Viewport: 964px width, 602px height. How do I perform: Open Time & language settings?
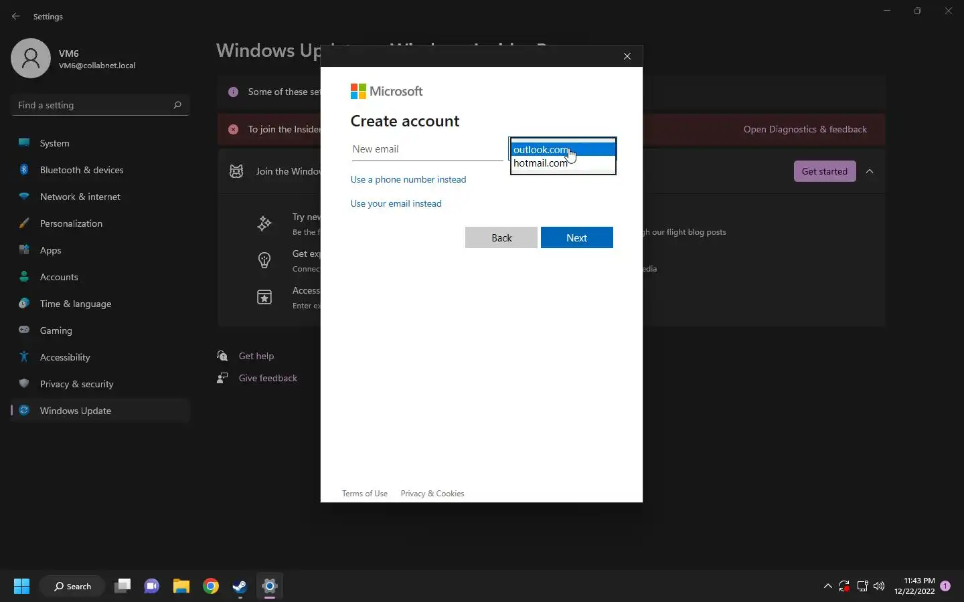[x=100, y=304]
